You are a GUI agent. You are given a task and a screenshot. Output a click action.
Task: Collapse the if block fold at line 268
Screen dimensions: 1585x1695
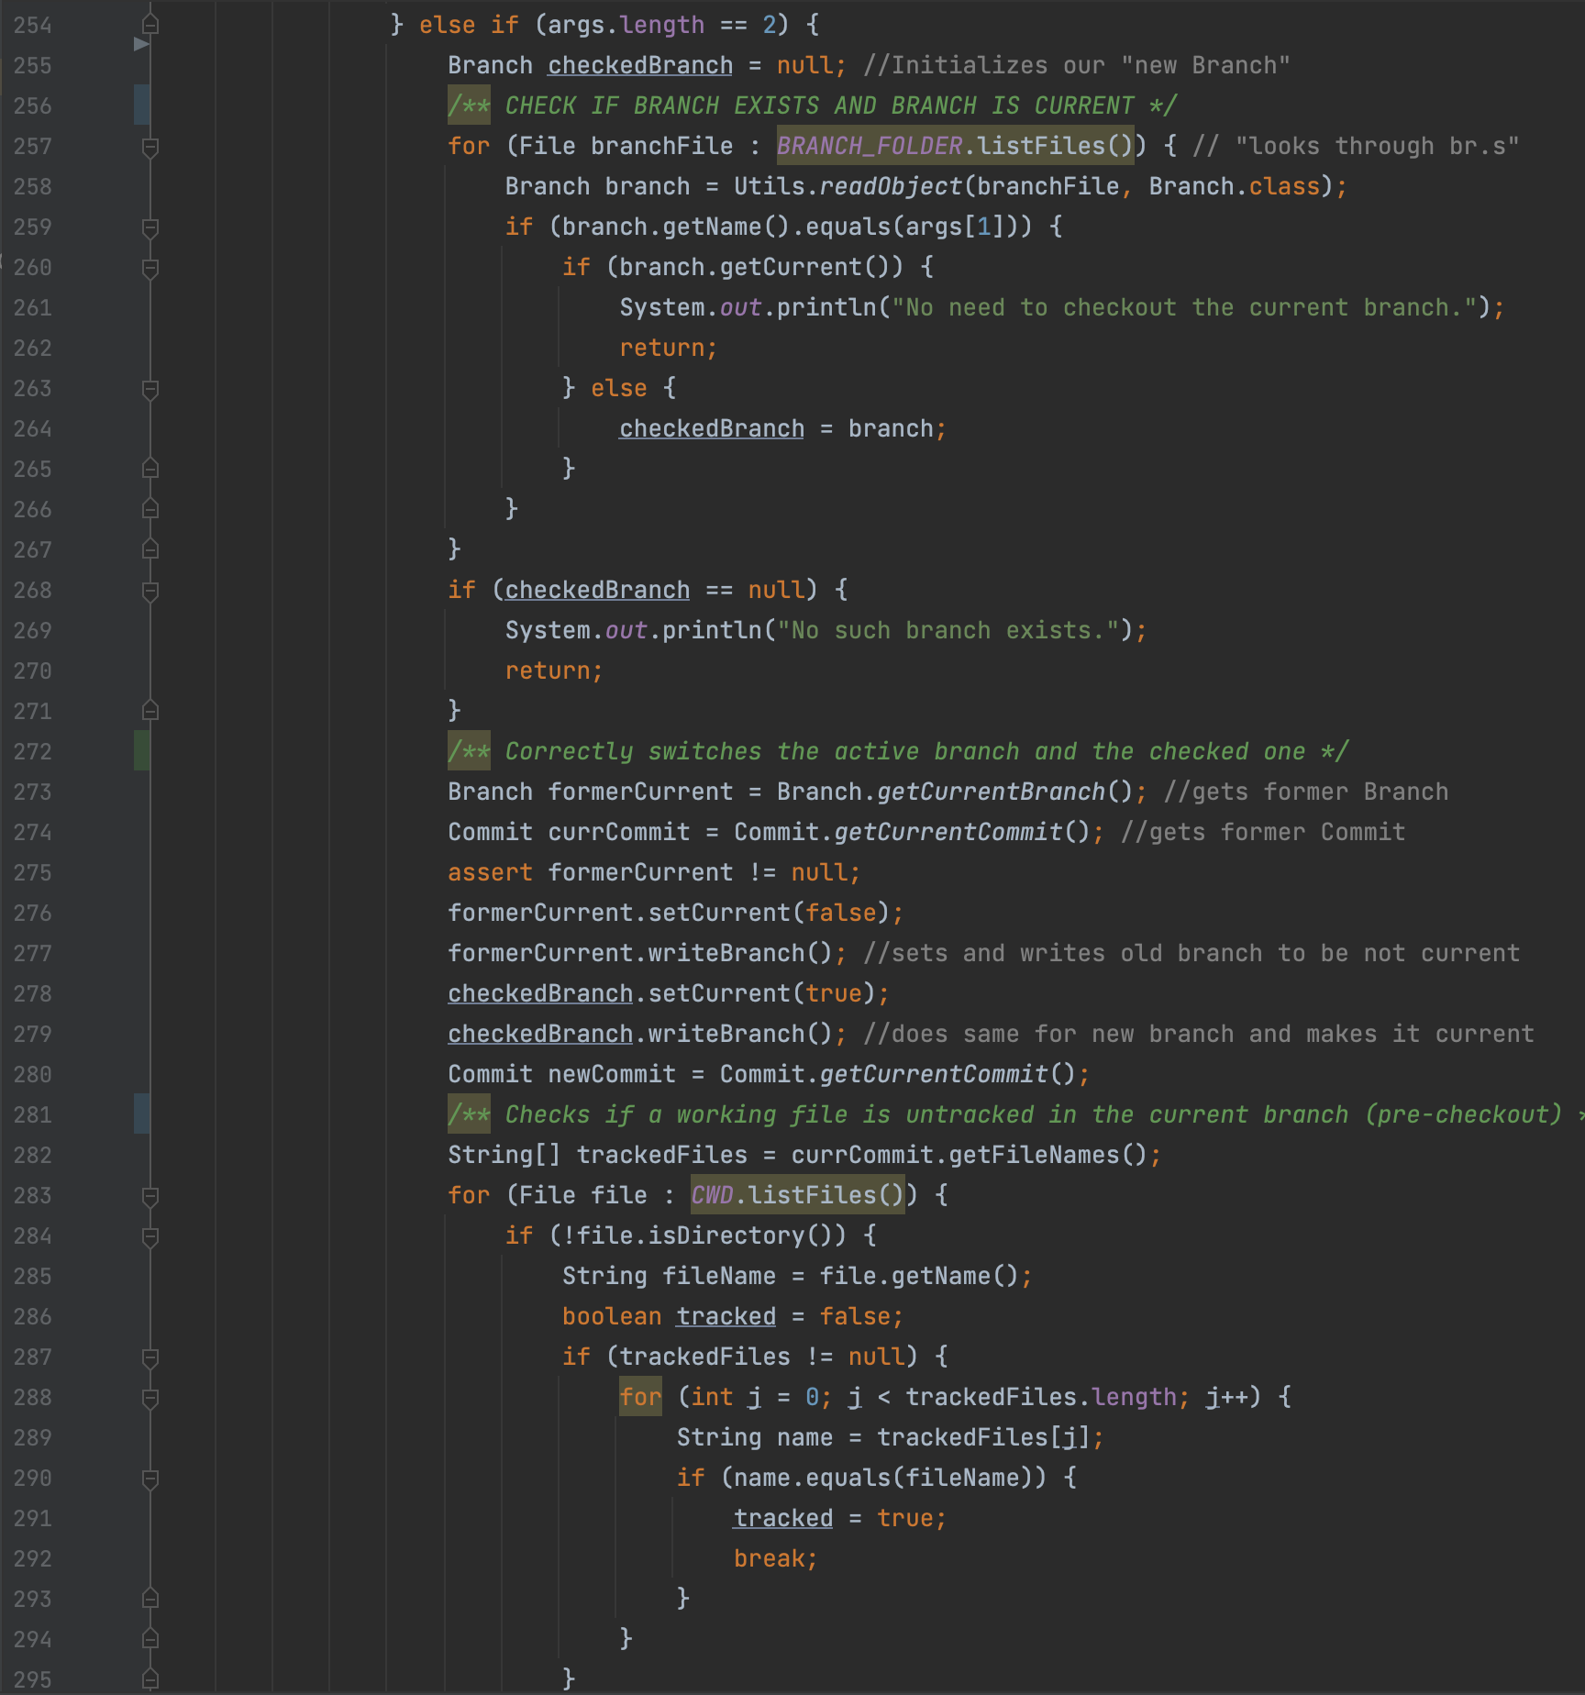tap(150, 591)
